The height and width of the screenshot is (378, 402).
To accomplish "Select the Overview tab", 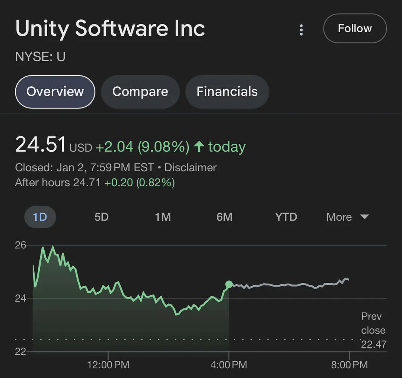I will (55, 91).
